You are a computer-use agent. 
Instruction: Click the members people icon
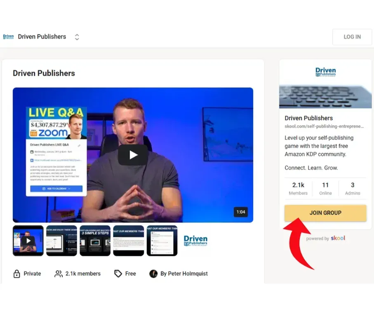(59, 274)
